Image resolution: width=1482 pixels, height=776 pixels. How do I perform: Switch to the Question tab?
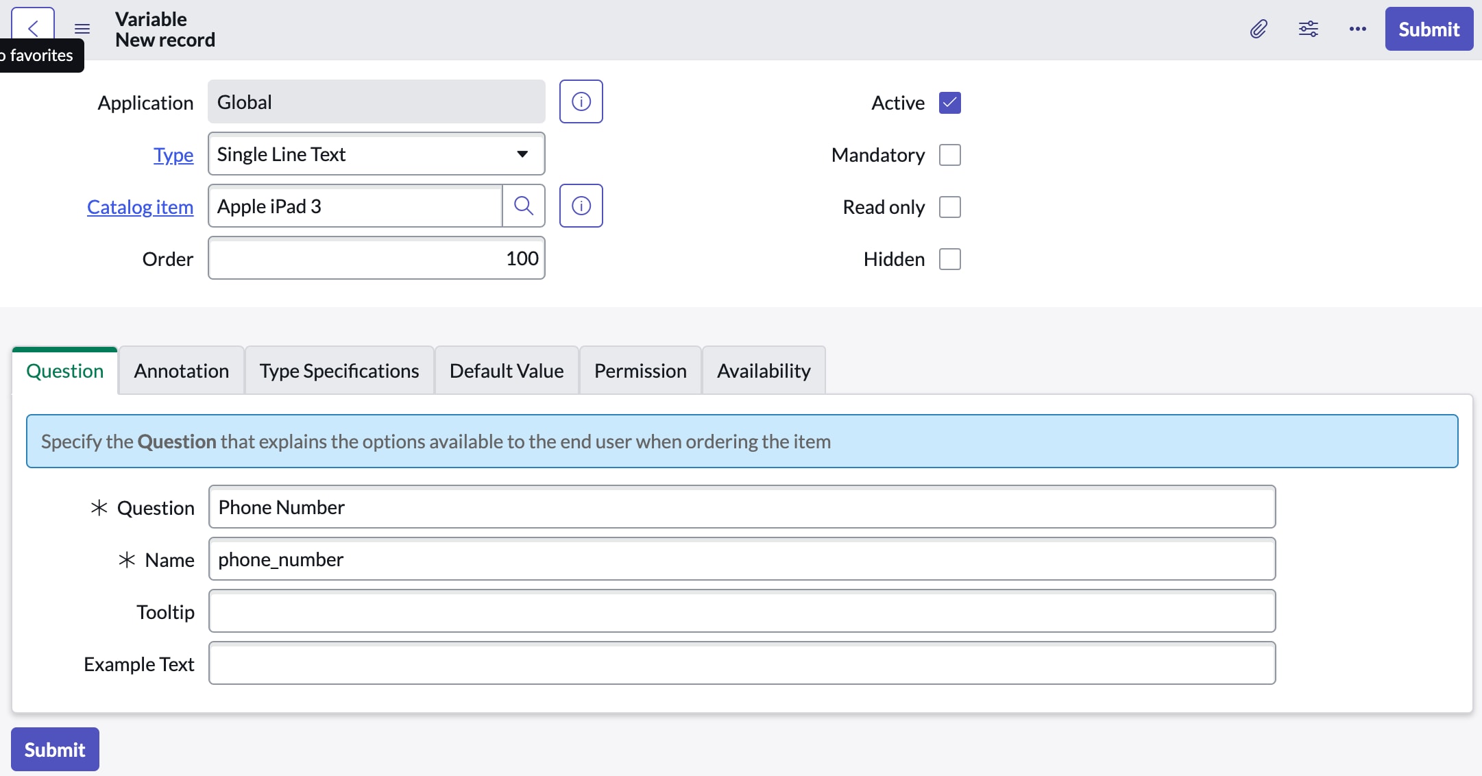tap(65, 371)
